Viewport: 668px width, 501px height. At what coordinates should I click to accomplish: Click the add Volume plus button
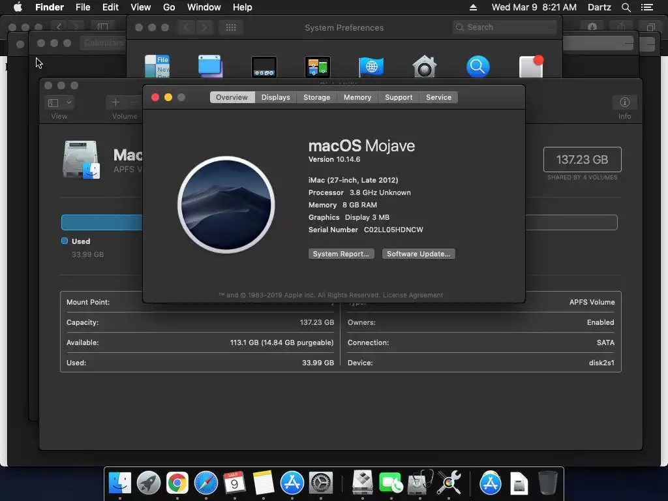(115, 102)
